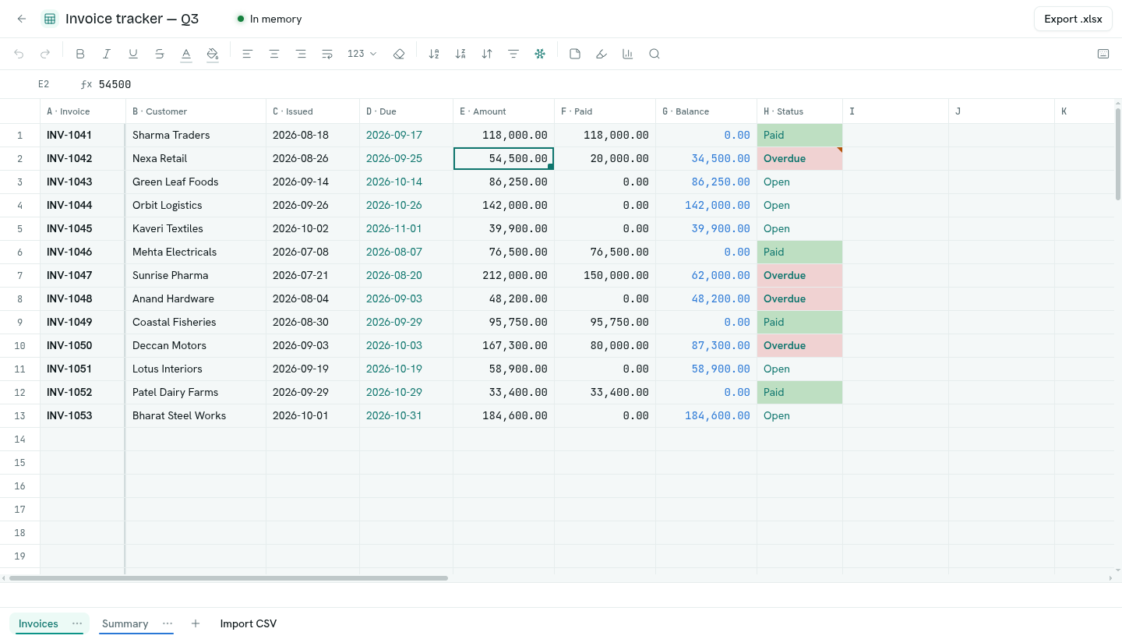Click the Import CSV button

[249, 623]
